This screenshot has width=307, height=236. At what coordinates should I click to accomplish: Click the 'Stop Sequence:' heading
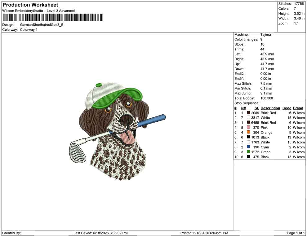pyautogui.click(x=247, y=103)
